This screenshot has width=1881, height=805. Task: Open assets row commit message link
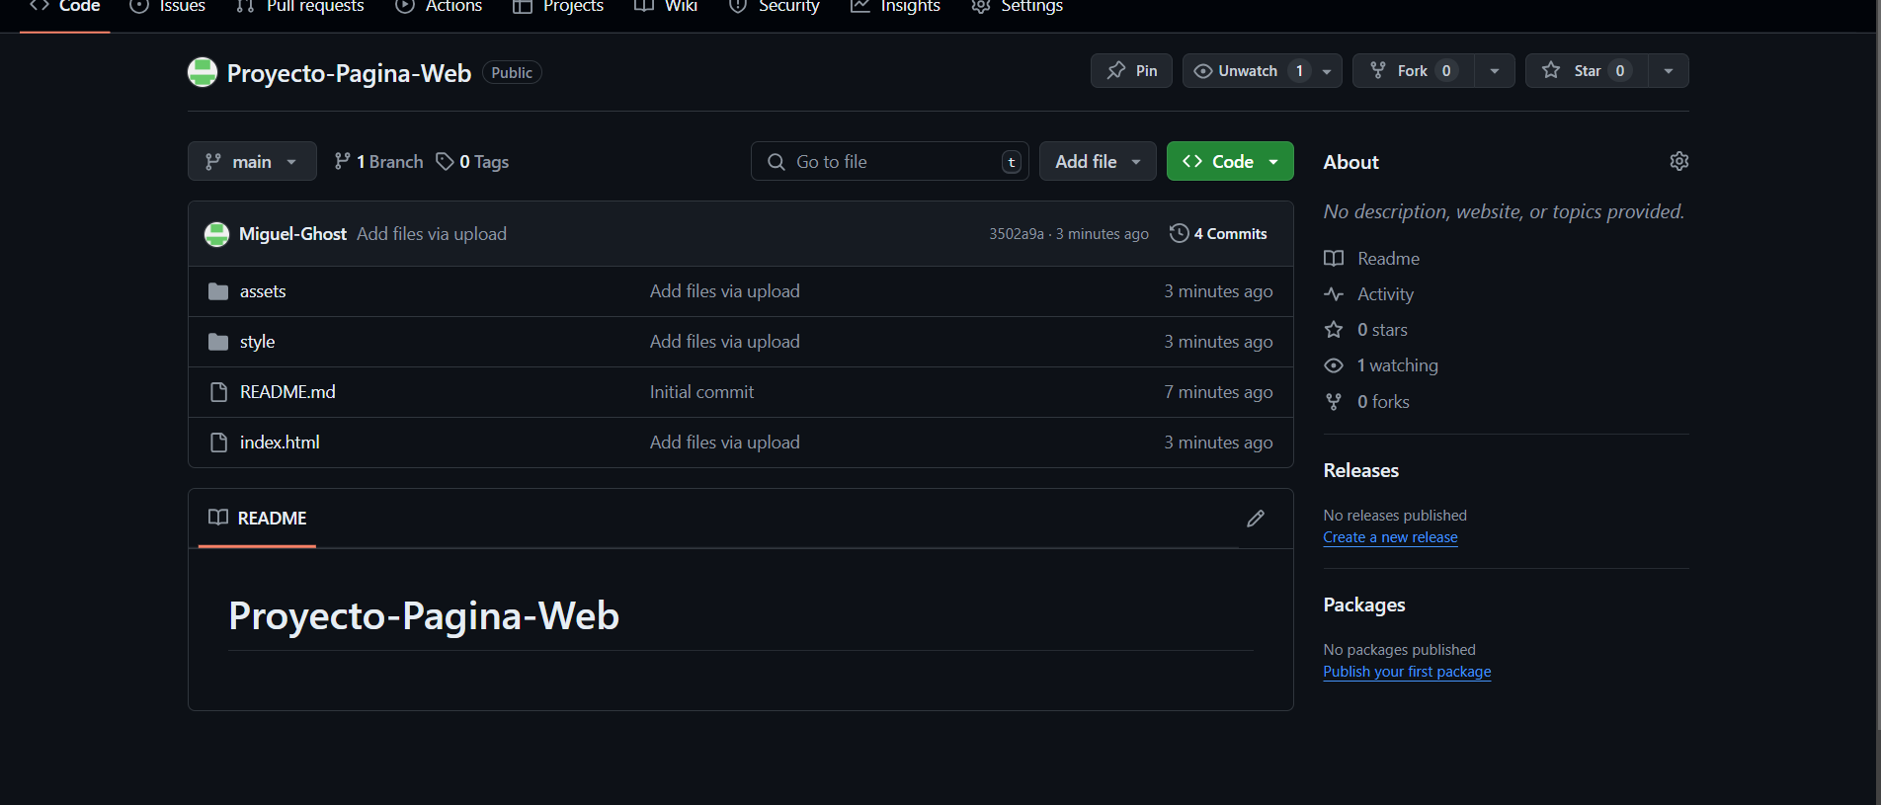tap(725, 291)
